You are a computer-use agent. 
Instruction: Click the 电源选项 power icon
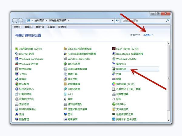tap(114, 69)
